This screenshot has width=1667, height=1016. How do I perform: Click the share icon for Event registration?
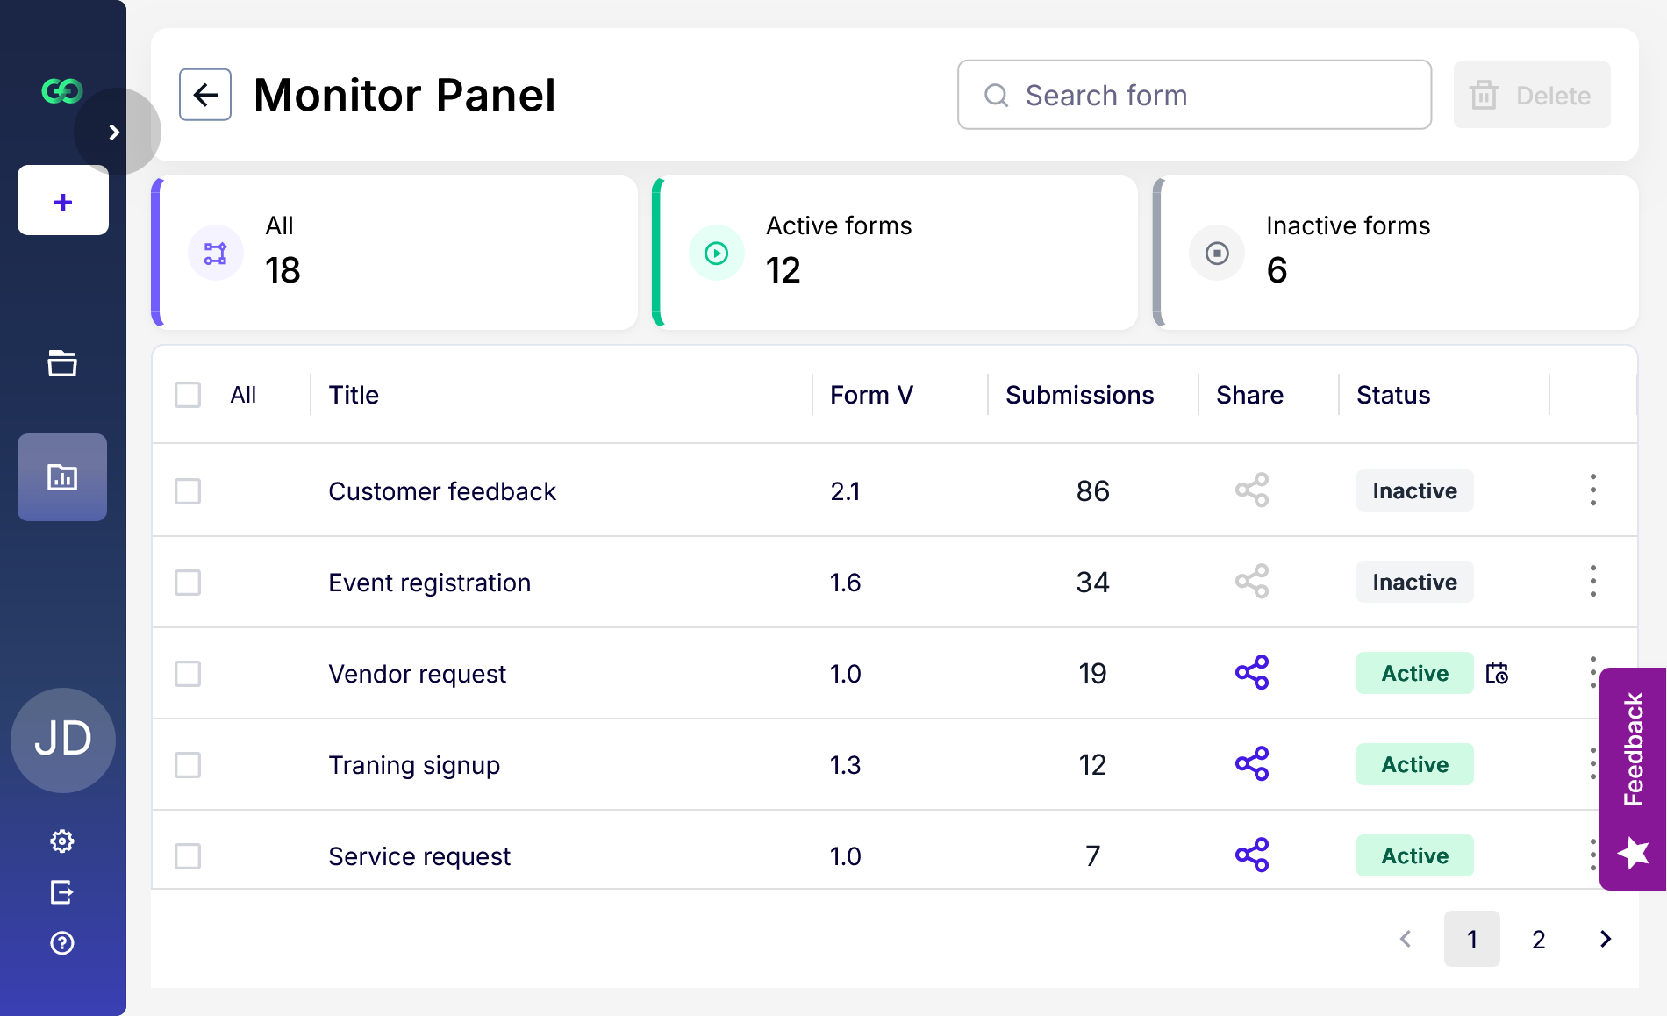tap(1252, 582)
